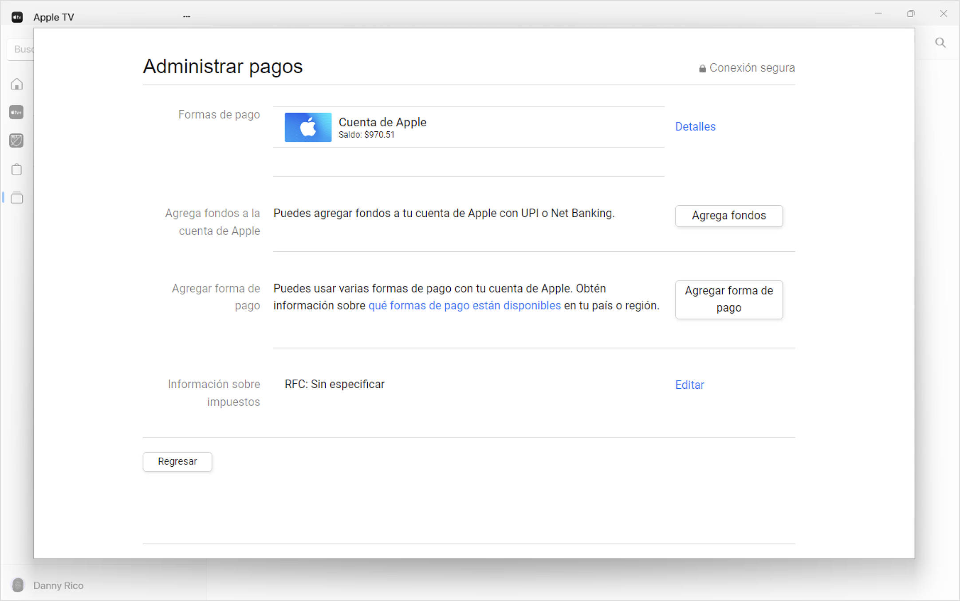Click the search input field
Screen dimensions: 960x601
[21, 49]
